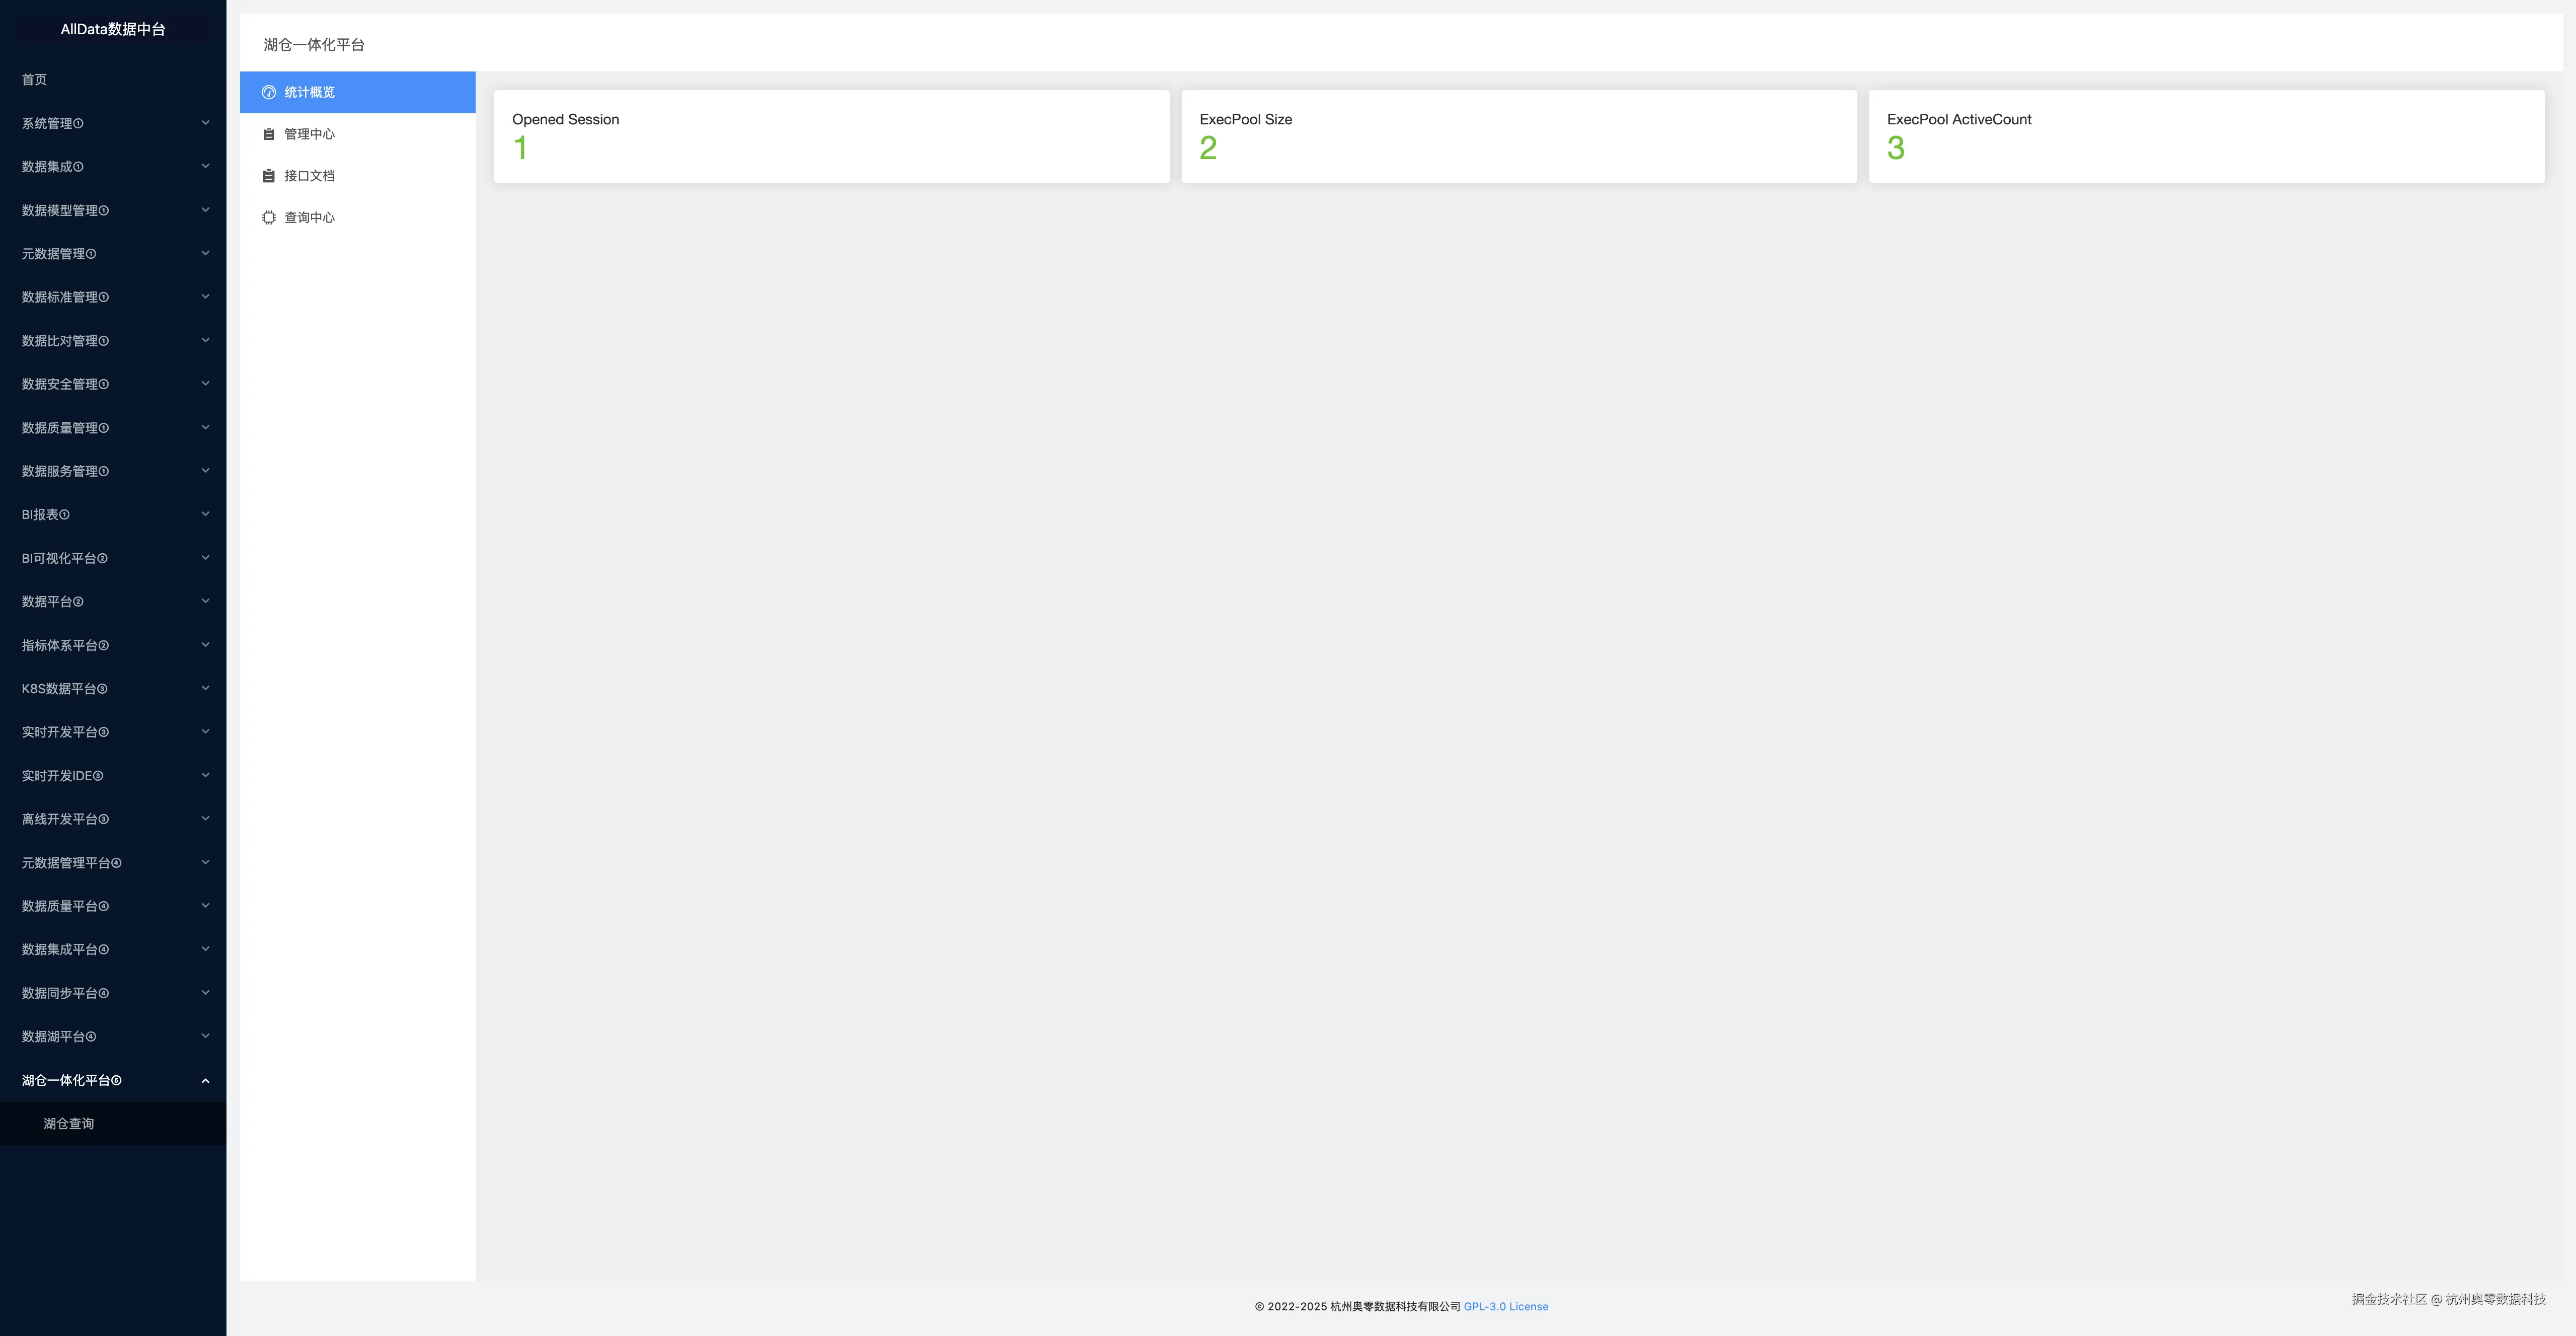Click the GPL-3.0 License link
The image size is (2576, 1336).
tap(1505, 1306)
